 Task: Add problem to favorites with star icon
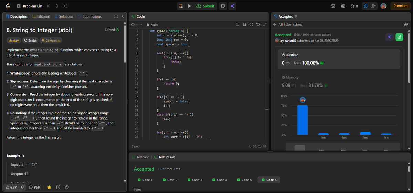(50, 187)
